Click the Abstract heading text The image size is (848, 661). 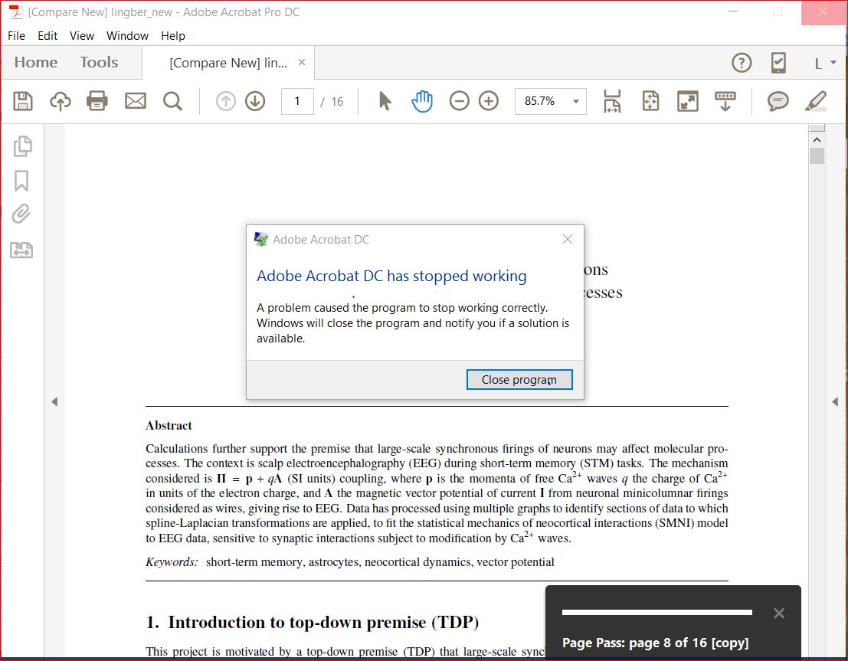click(x=169, y=426)
